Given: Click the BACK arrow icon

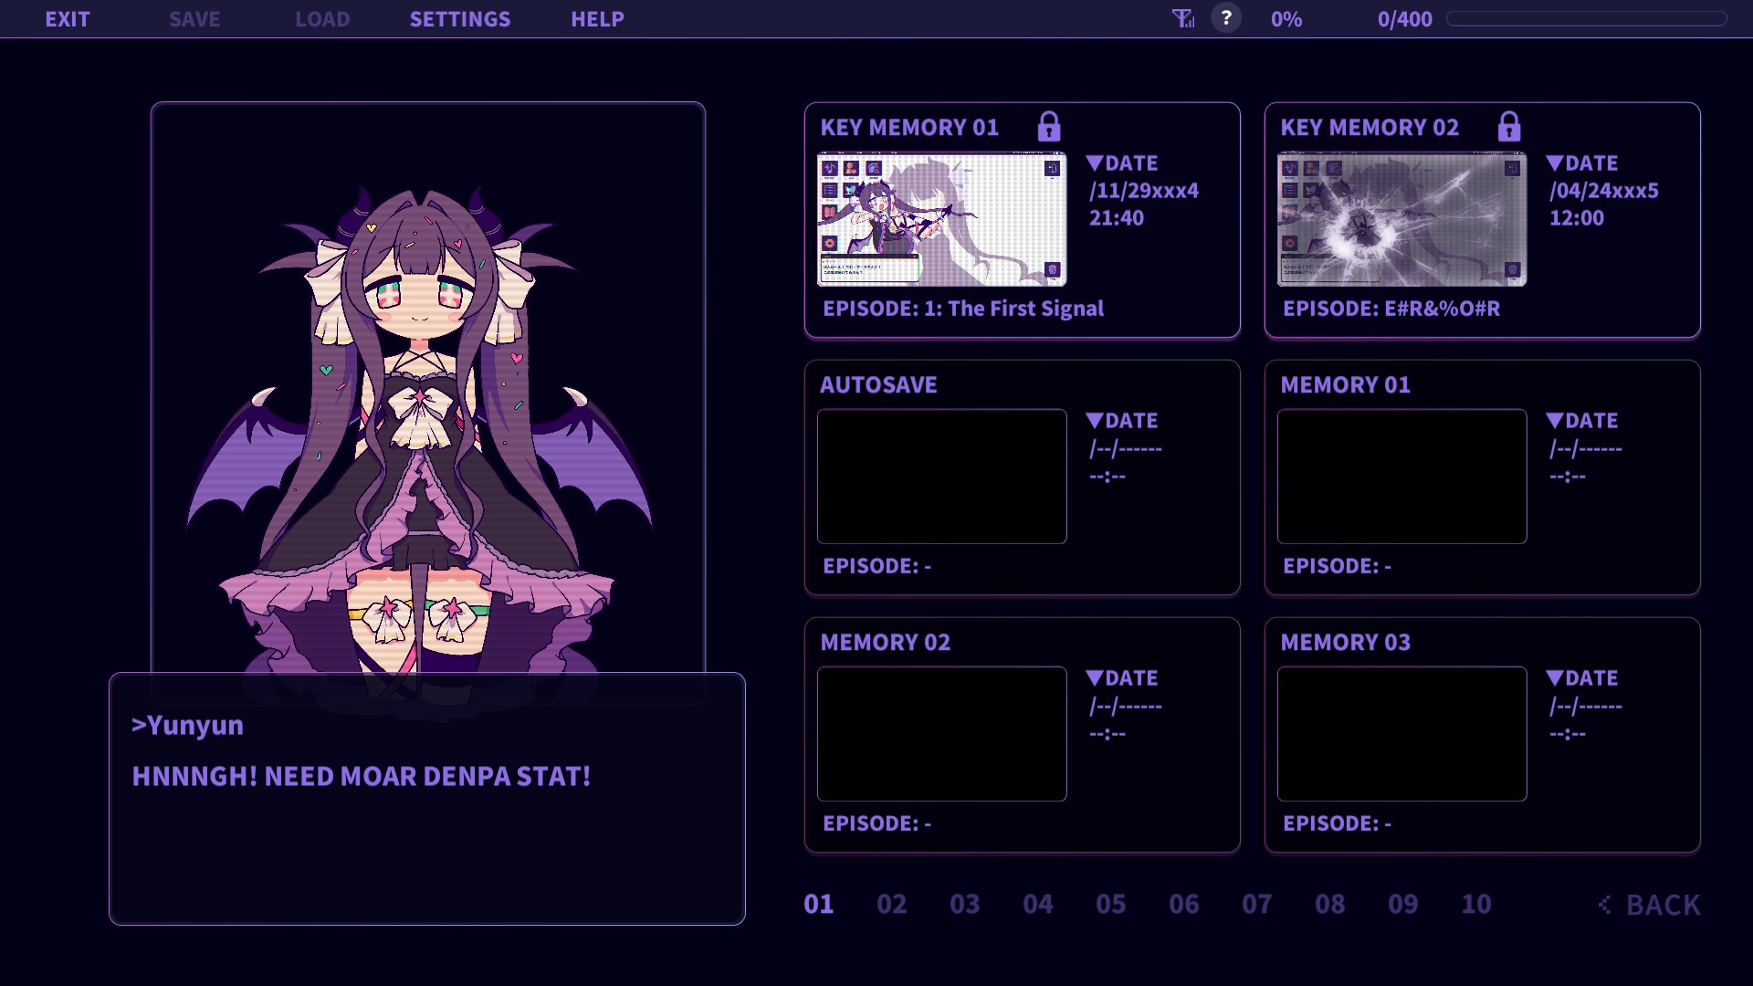Looking at the screenshot, I should (x=1605, y=905).
